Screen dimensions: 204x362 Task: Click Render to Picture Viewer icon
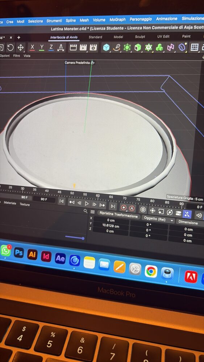tap(83, 47)
